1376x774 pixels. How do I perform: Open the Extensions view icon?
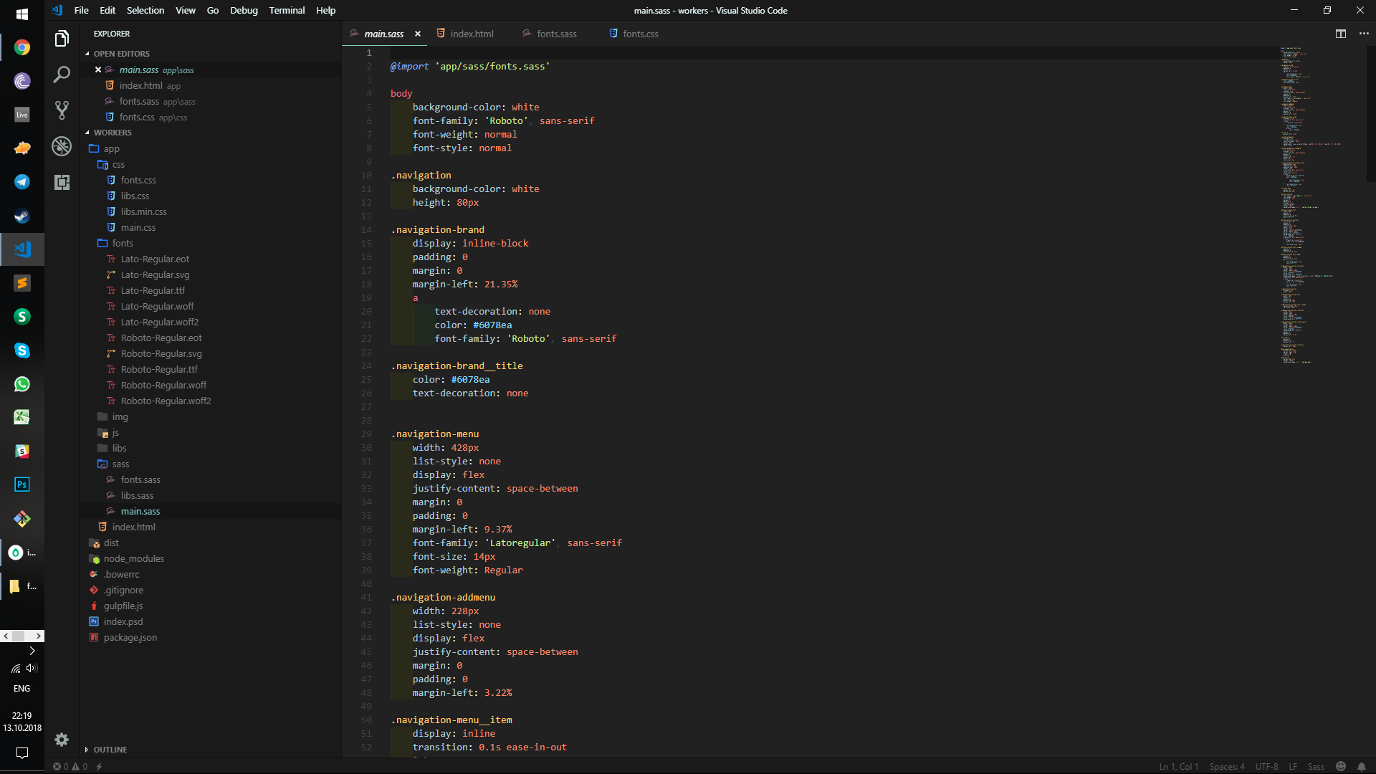tap(62, 182)
